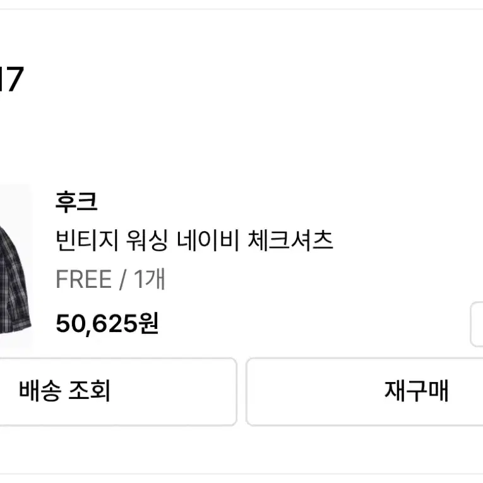The image size is (483, 483).
Task: Reorder the check shirt with 재구매
Action: click(365, 392)
